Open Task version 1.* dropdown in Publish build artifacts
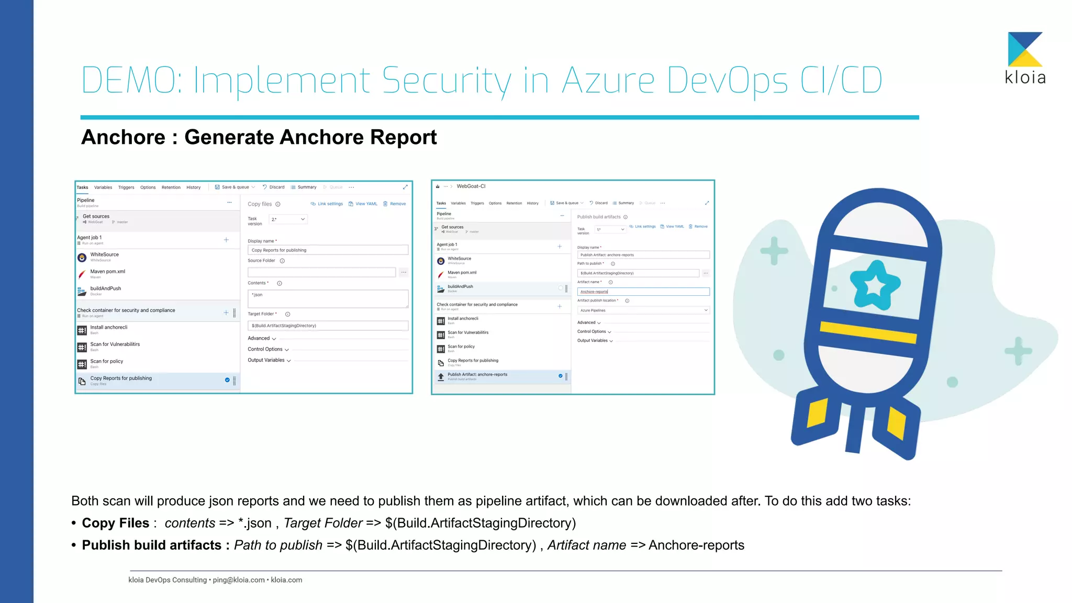This screenshot has height=603, width=1072. (x=610, y=229)
